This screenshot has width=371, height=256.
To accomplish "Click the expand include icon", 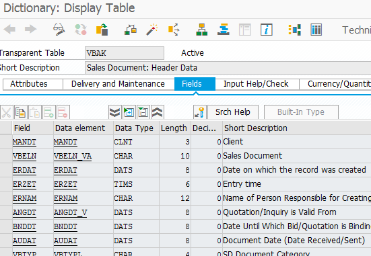I will tap(129, 112).
